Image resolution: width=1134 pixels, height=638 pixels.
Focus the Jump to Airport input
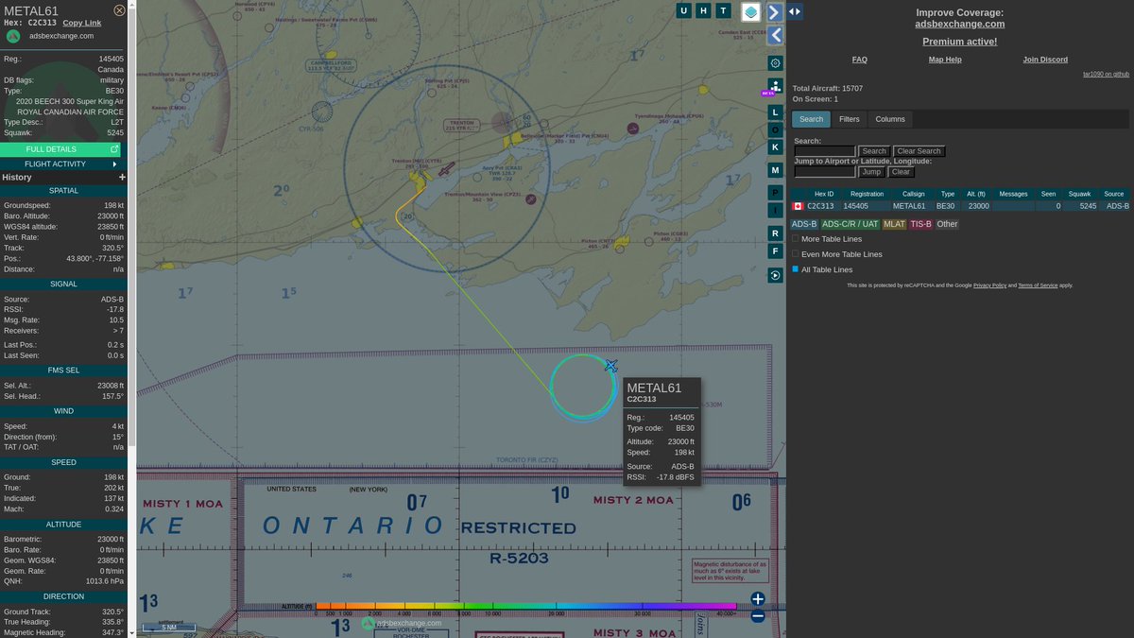tap(825, 172)
